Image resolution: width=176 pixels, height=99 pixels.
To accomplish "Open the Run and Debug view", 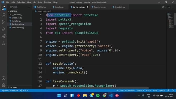I will click(4, 29).
